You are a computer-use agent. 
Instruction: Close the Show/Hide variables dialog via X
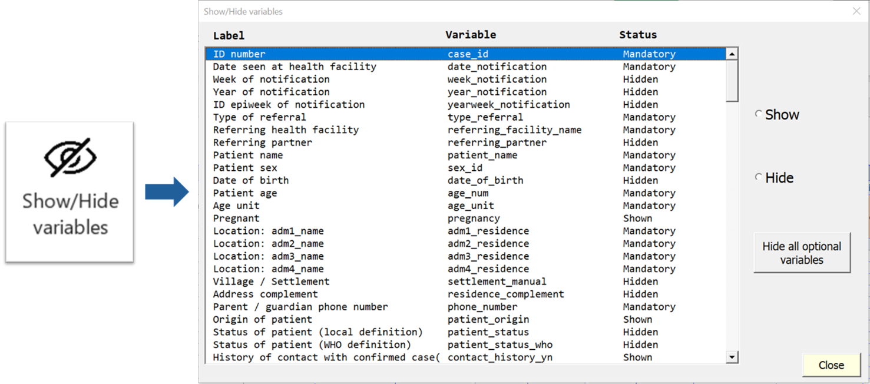tap(856, 11)
